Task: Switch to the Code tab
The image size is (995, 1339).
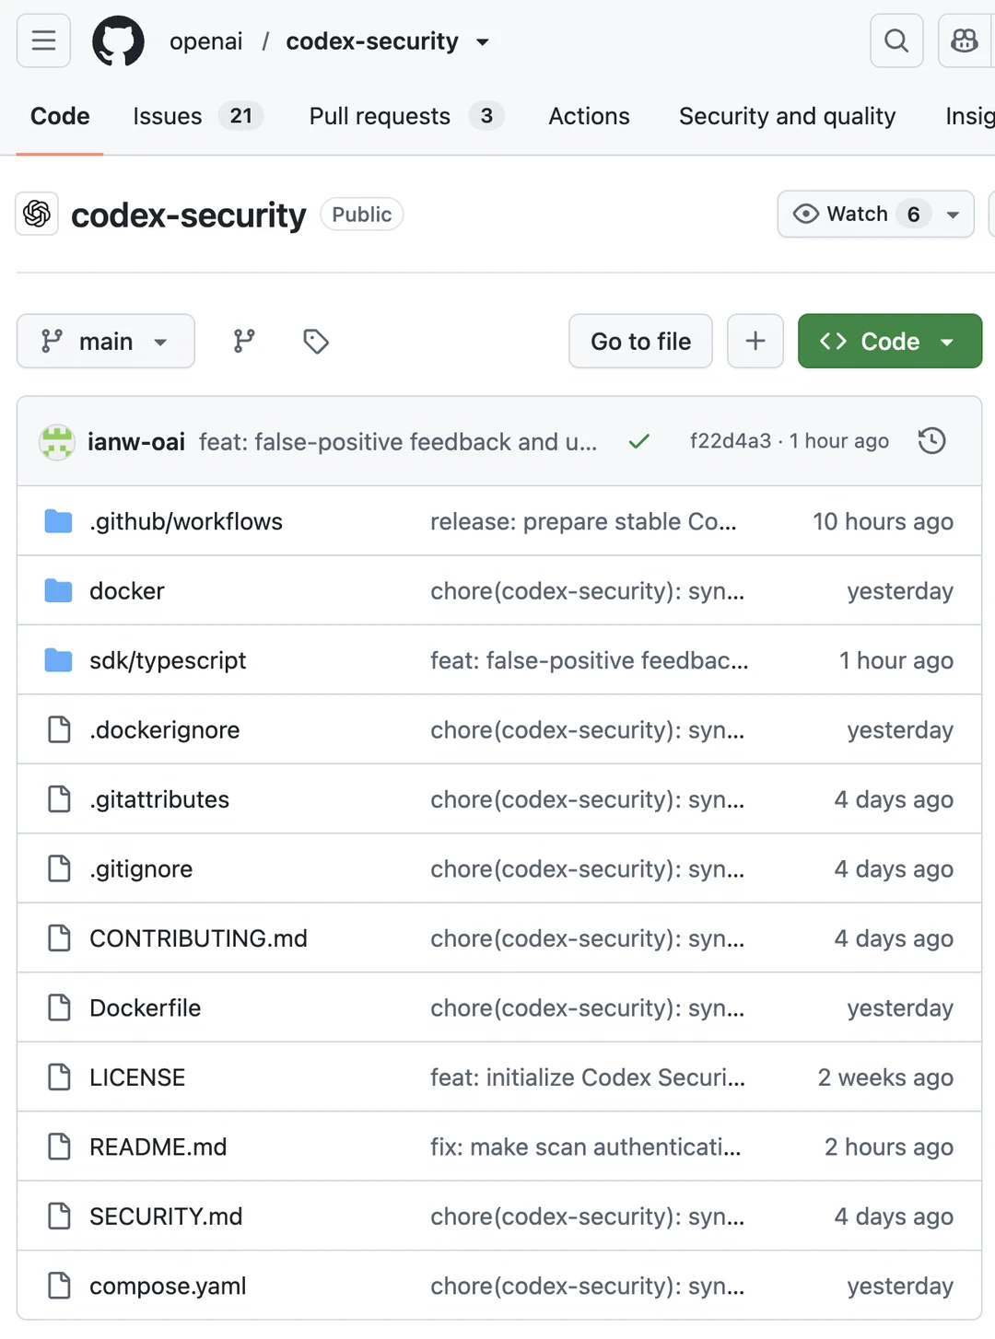Action: tap(60, 116)
